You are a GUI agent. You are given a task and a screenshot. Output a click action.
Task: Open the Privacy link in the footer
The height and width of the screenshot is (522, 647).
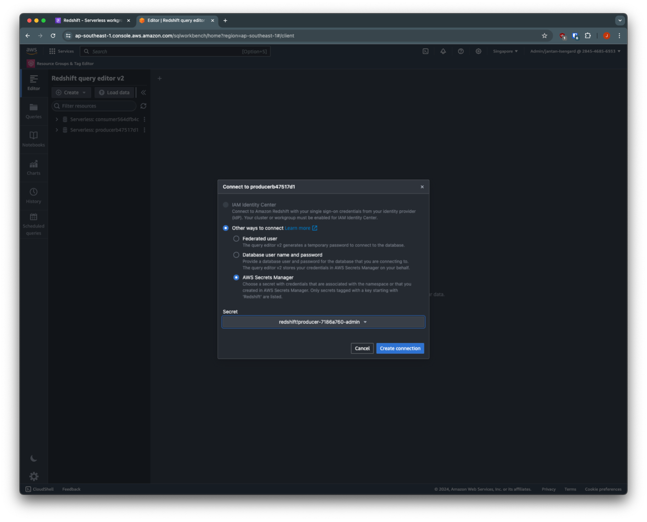click(549, 489)
